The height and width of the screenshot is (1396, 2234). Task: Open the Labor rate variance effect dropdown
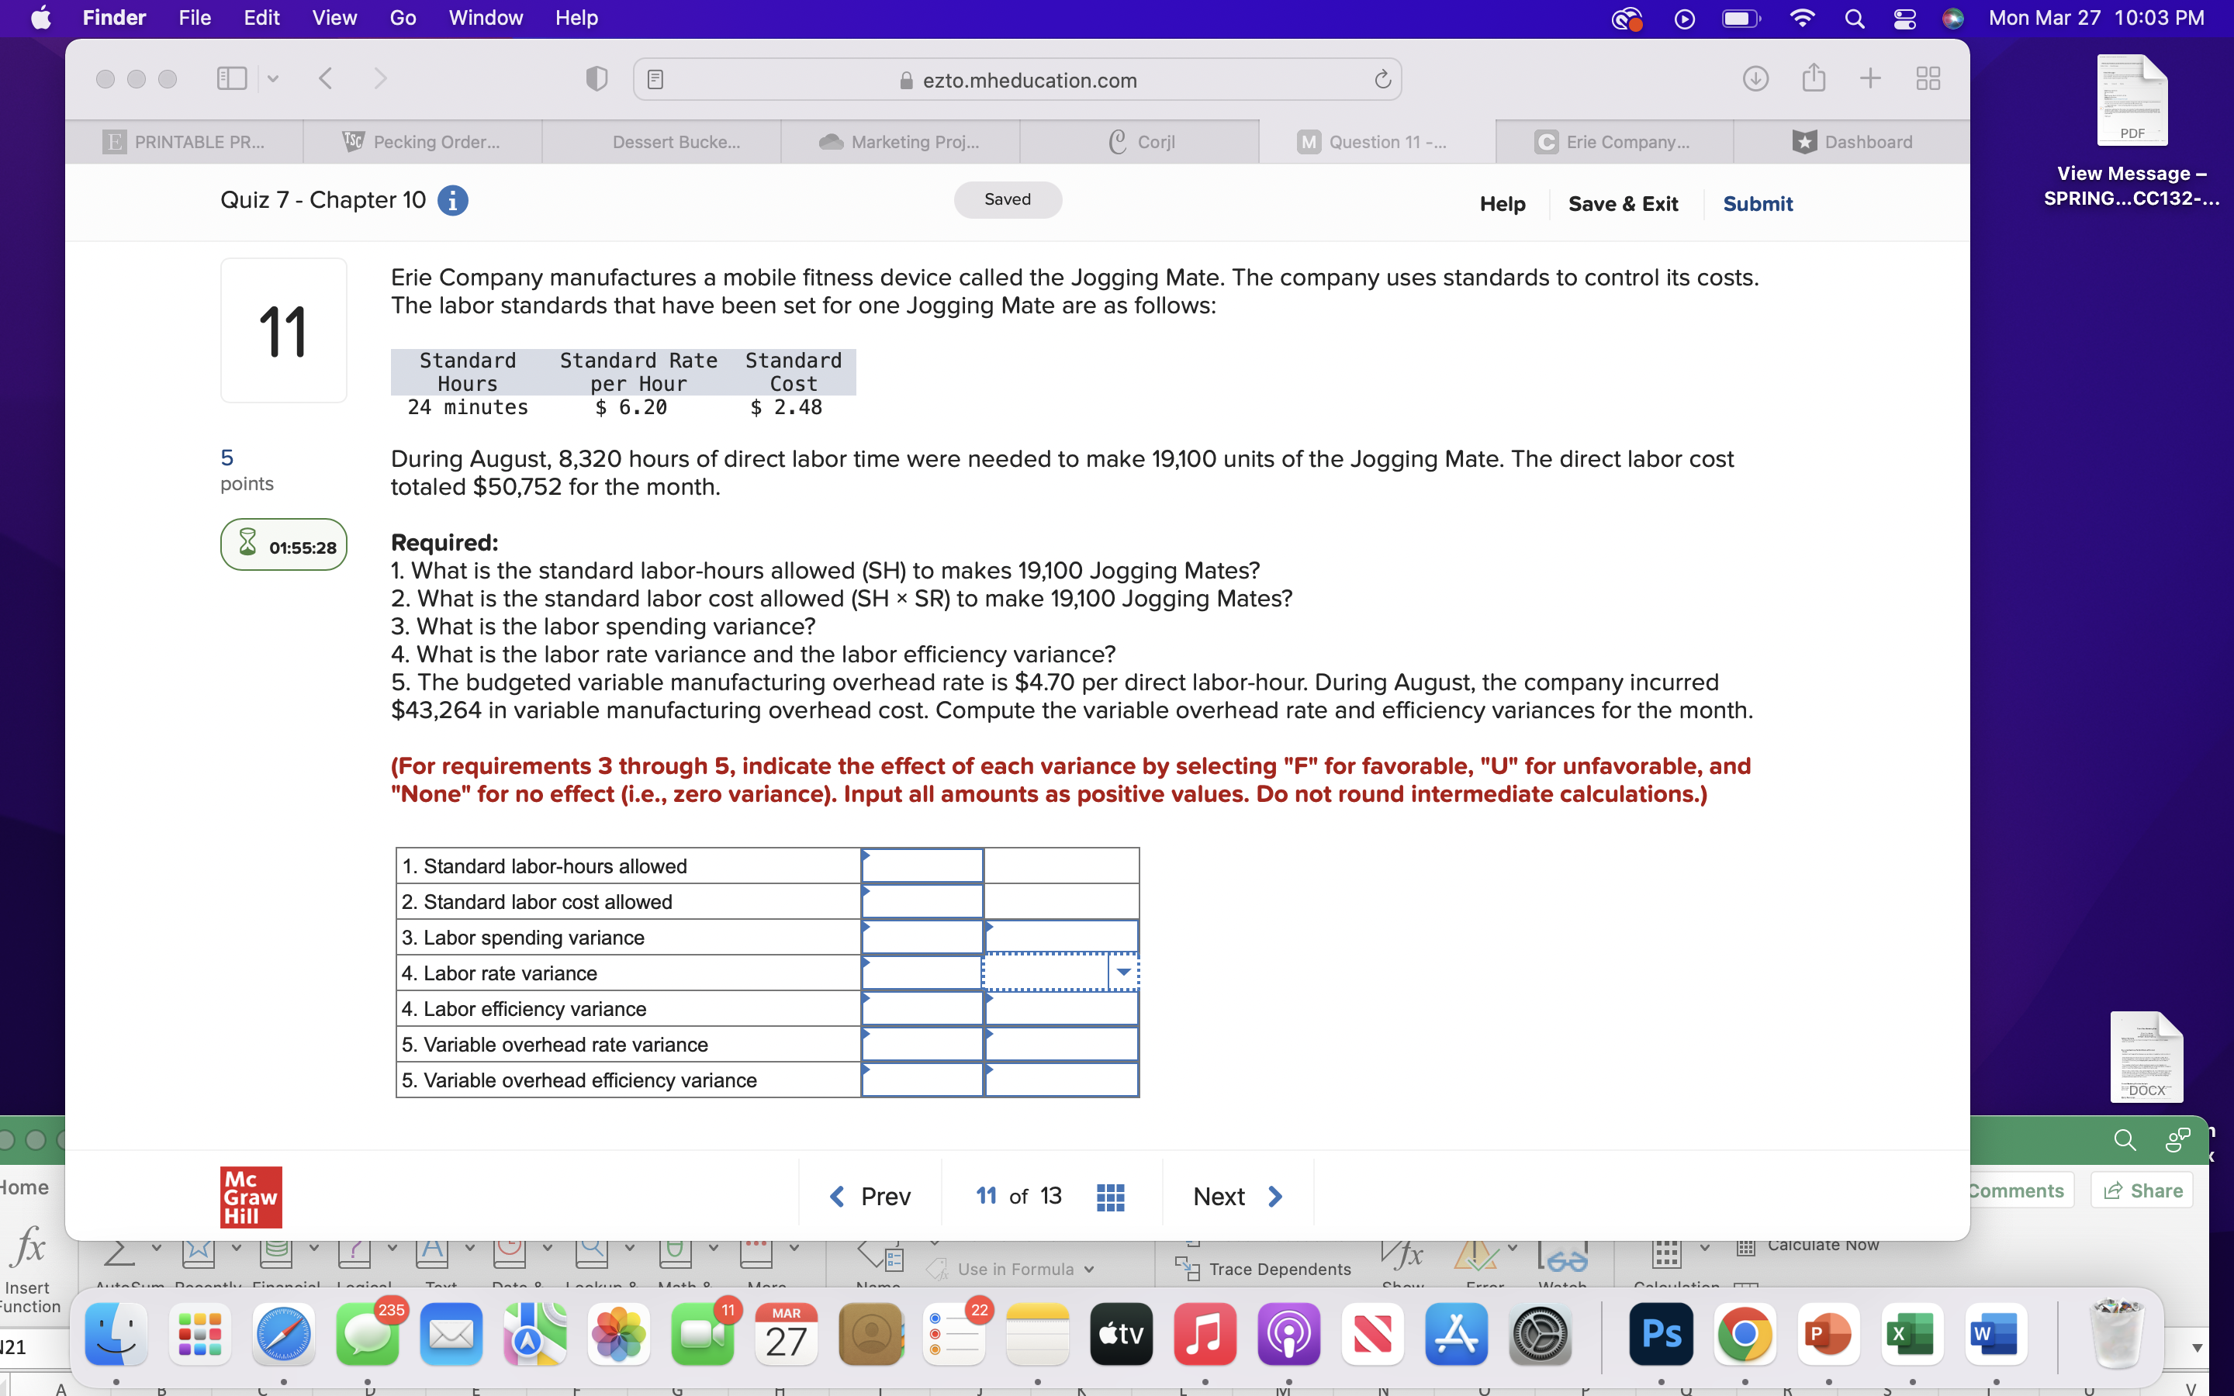click(x=1125, y=973)
